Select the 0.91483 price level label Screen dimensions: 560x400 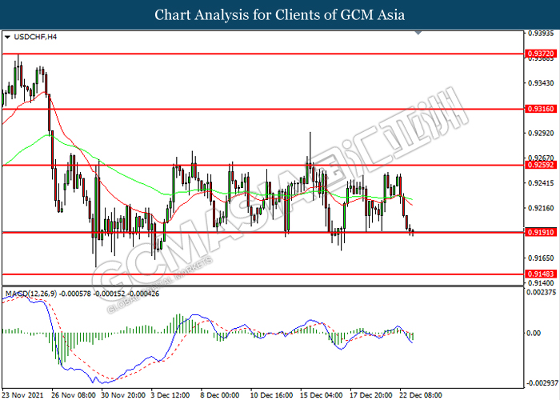point(541,274)
